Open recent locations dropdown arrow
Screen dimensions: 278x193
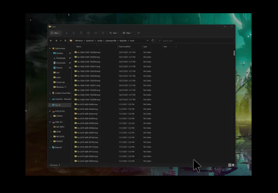61,41
